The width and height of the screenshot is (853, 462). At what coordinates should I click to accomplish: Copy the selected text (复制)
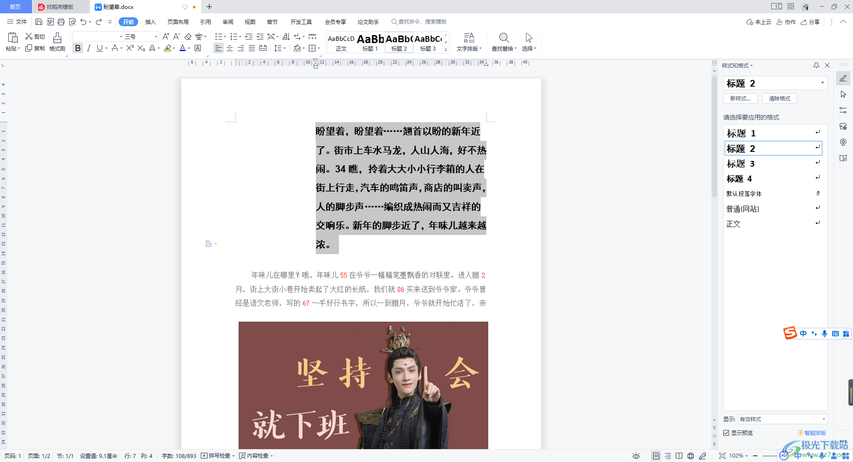(x=35, y=48)
